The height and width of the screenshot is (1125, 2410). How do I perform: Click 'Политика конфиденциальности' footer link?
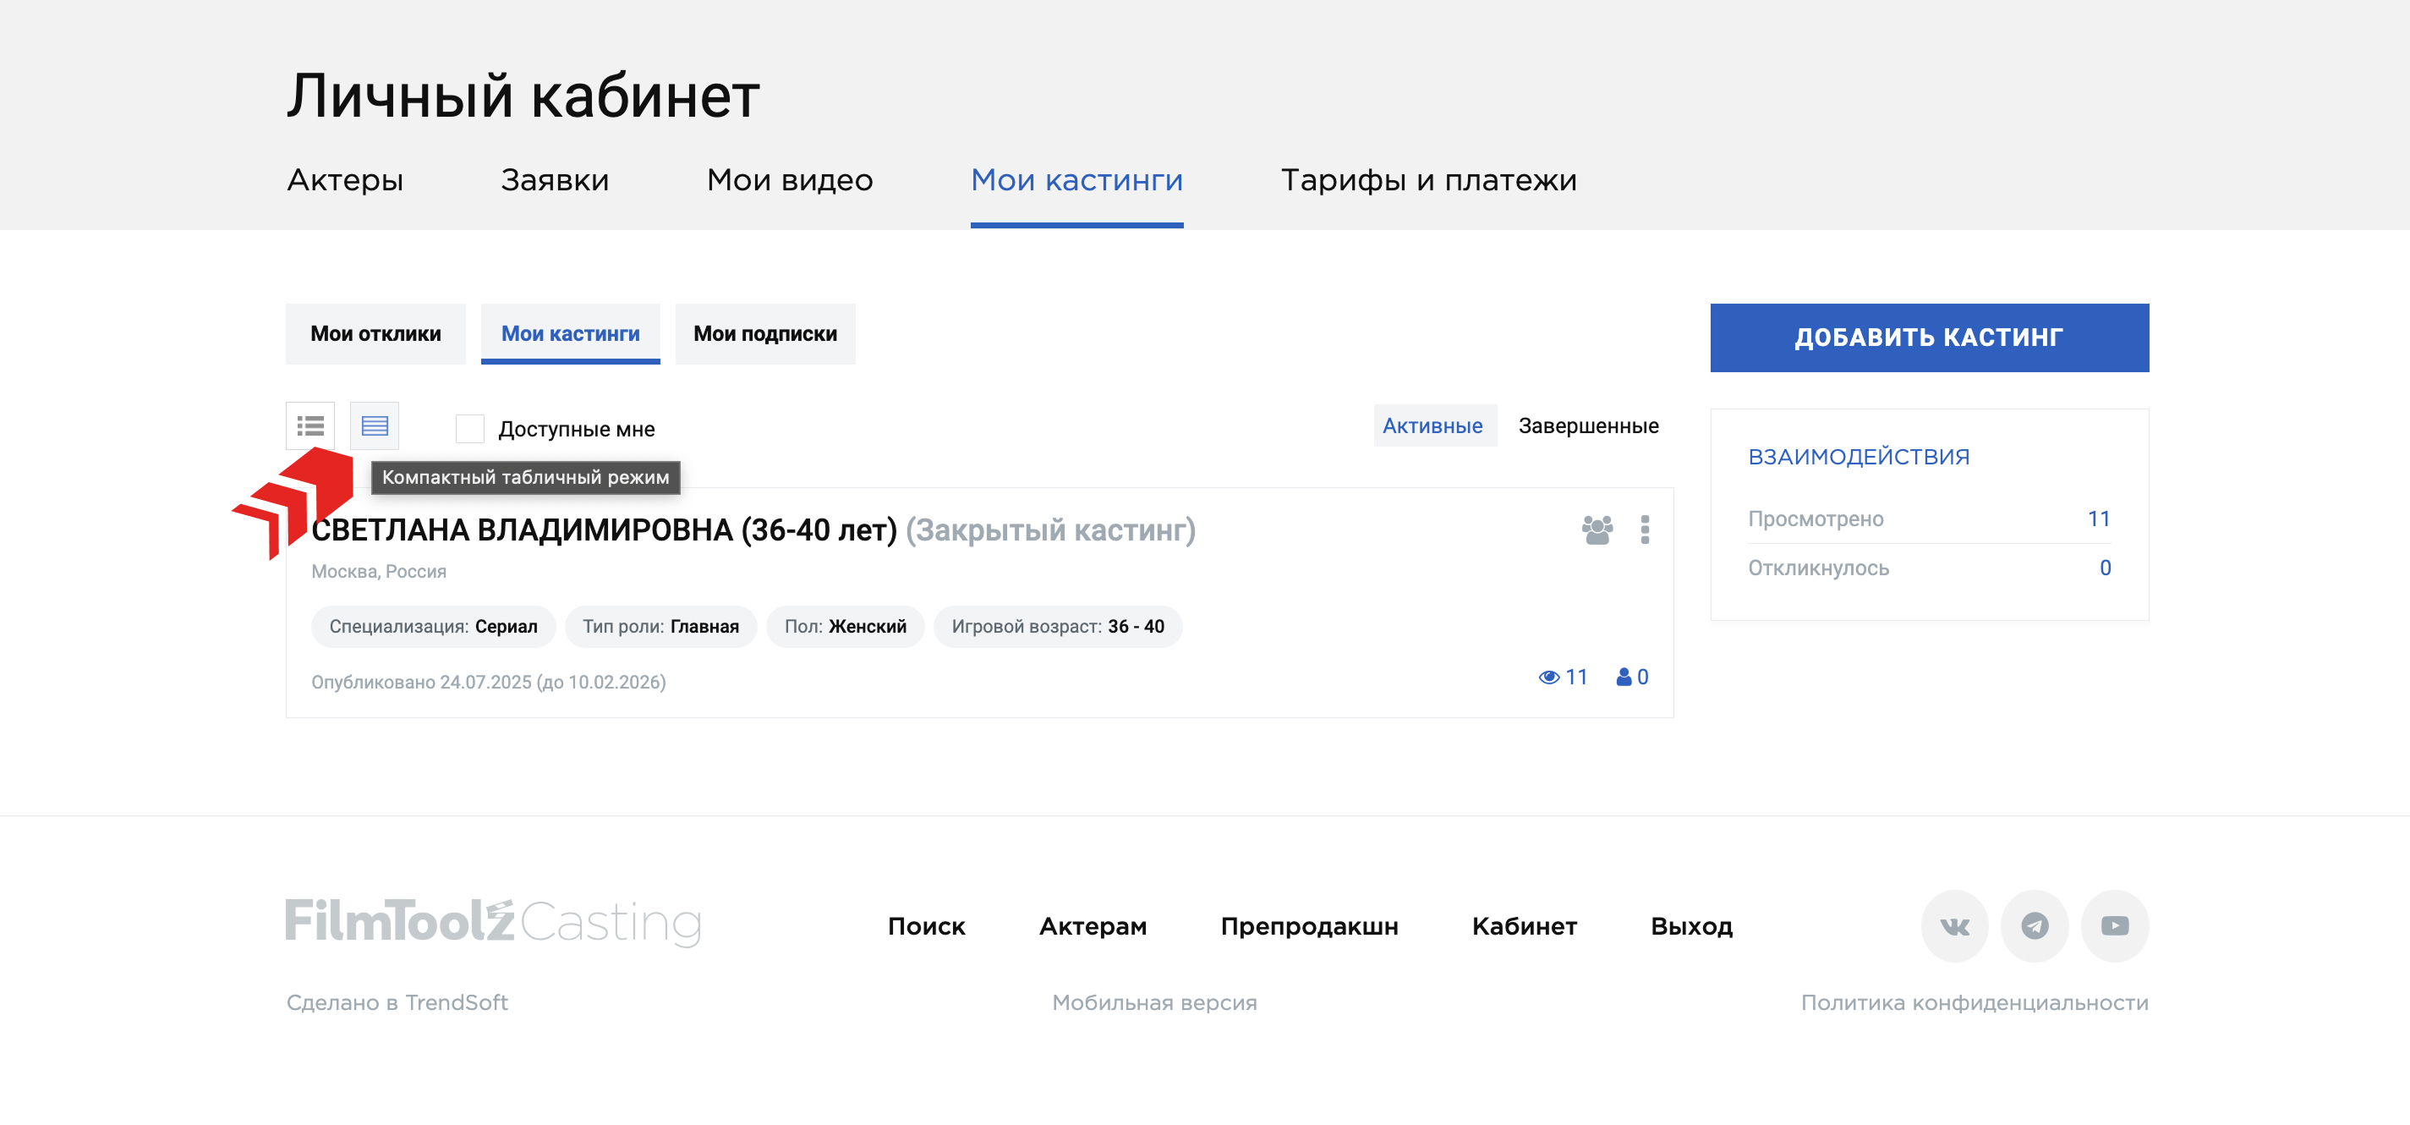pos(1974,1002)
